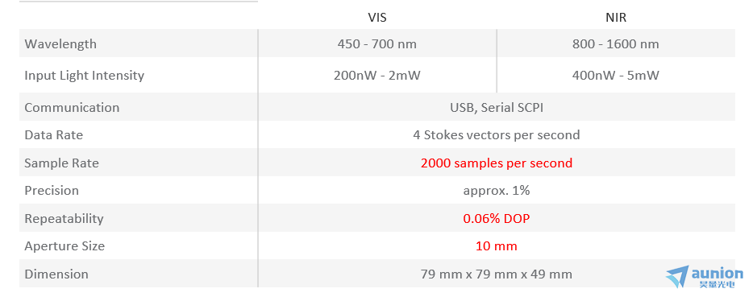
Task: Click the 450 - 700 nm cell
Action: (377, 44)
